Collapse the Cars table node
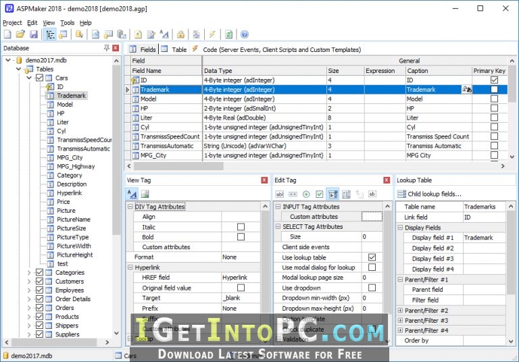Screen dimensions: 519x362 [x=29, y=78]
